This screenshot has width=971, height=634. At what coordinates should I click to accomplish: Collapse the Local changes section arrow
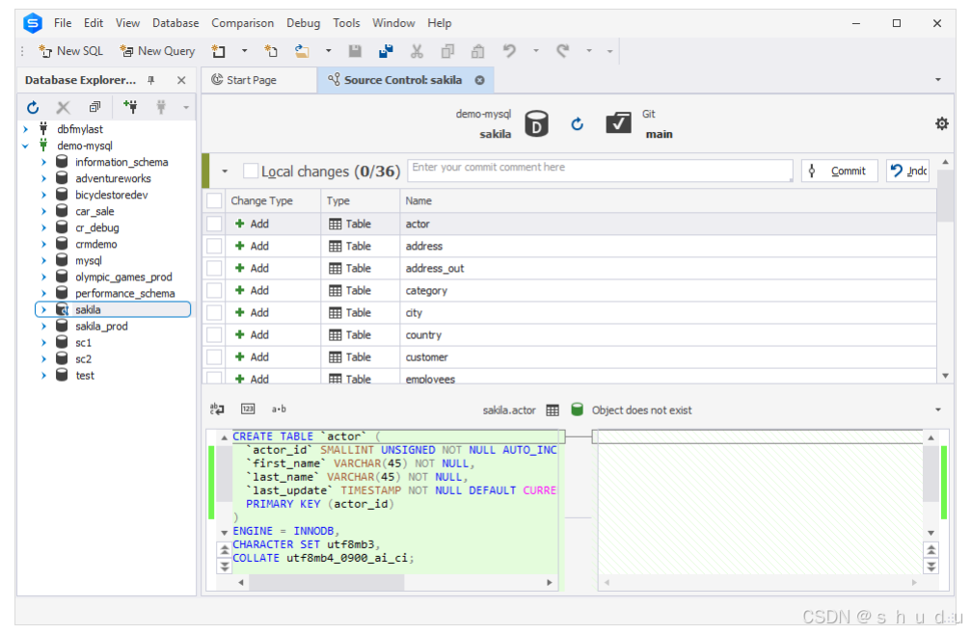coord(225,172)
